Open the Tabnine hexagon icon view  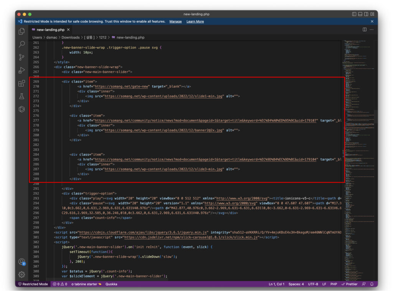(22, 109)
